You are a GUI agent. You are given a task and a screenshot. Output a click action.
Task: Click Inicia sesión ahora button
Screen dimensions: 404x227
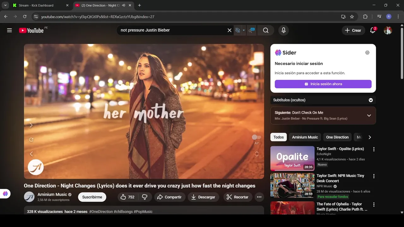(x=323, y=84)
